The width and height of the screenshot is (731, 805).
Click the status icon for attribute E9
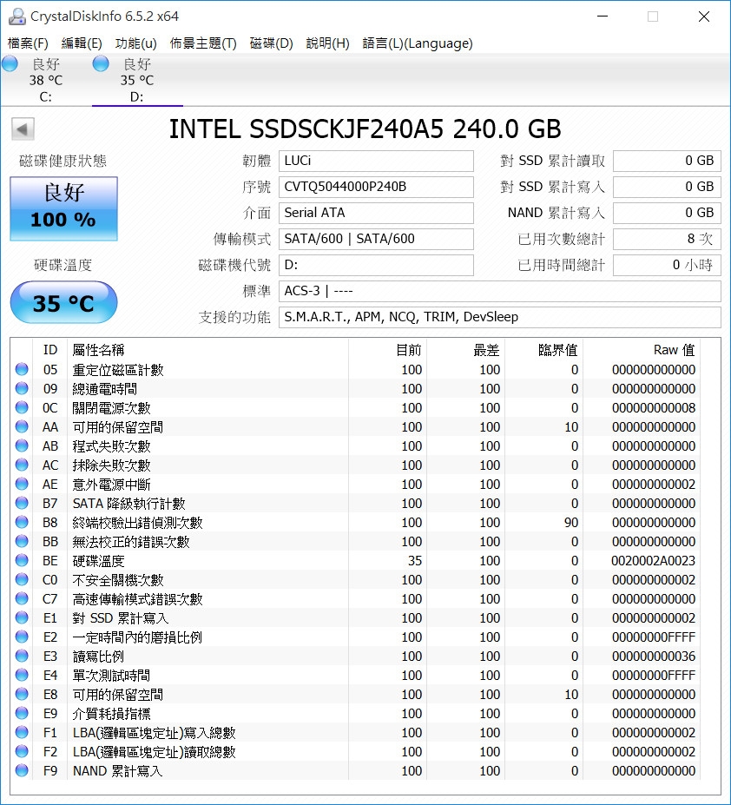(x=22, y=713)
